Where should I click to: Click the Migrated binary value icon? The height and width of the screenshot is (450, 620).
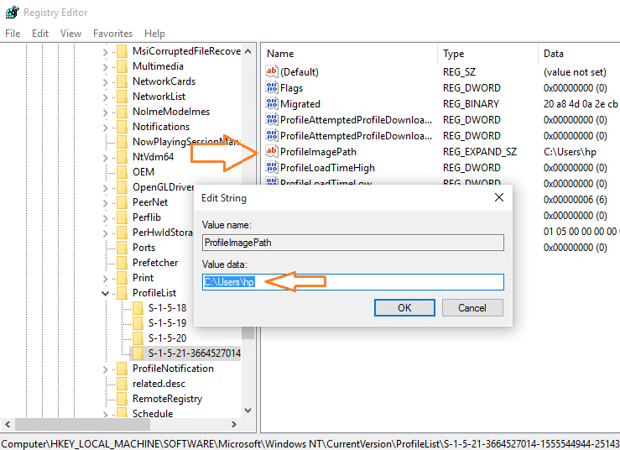tap(271, 103)
